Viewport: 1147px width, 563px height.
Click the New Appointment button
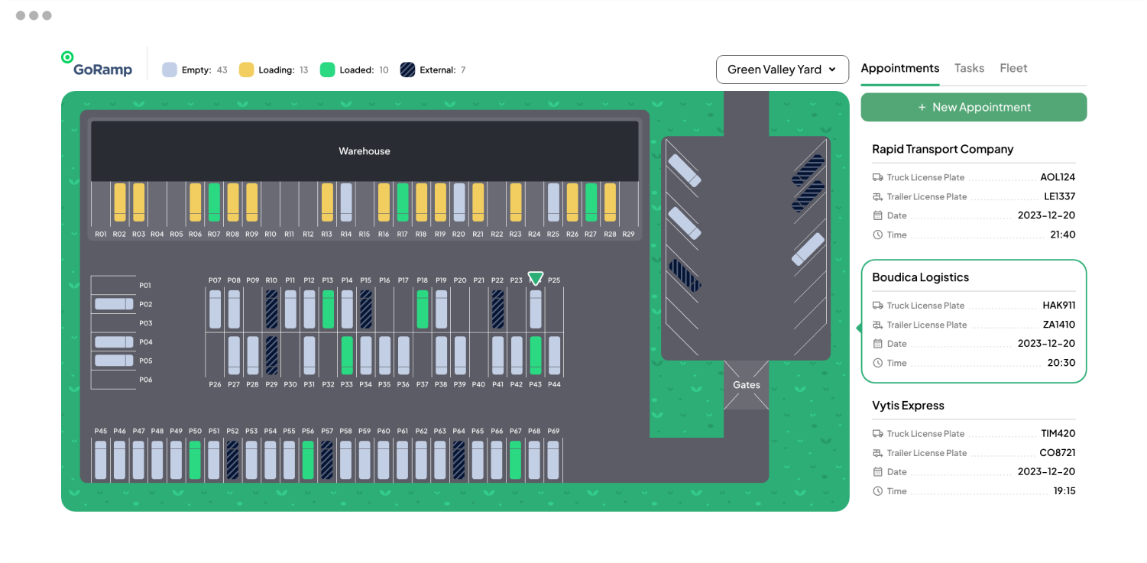pyautogui.click(x=974, y=108)
